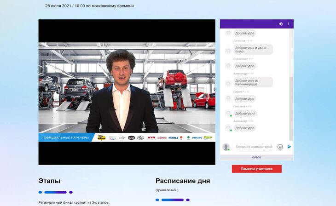Screen dimensions: 336x206
Task: Mute the chat sound with the speaker icon
Action: [280, 24]
